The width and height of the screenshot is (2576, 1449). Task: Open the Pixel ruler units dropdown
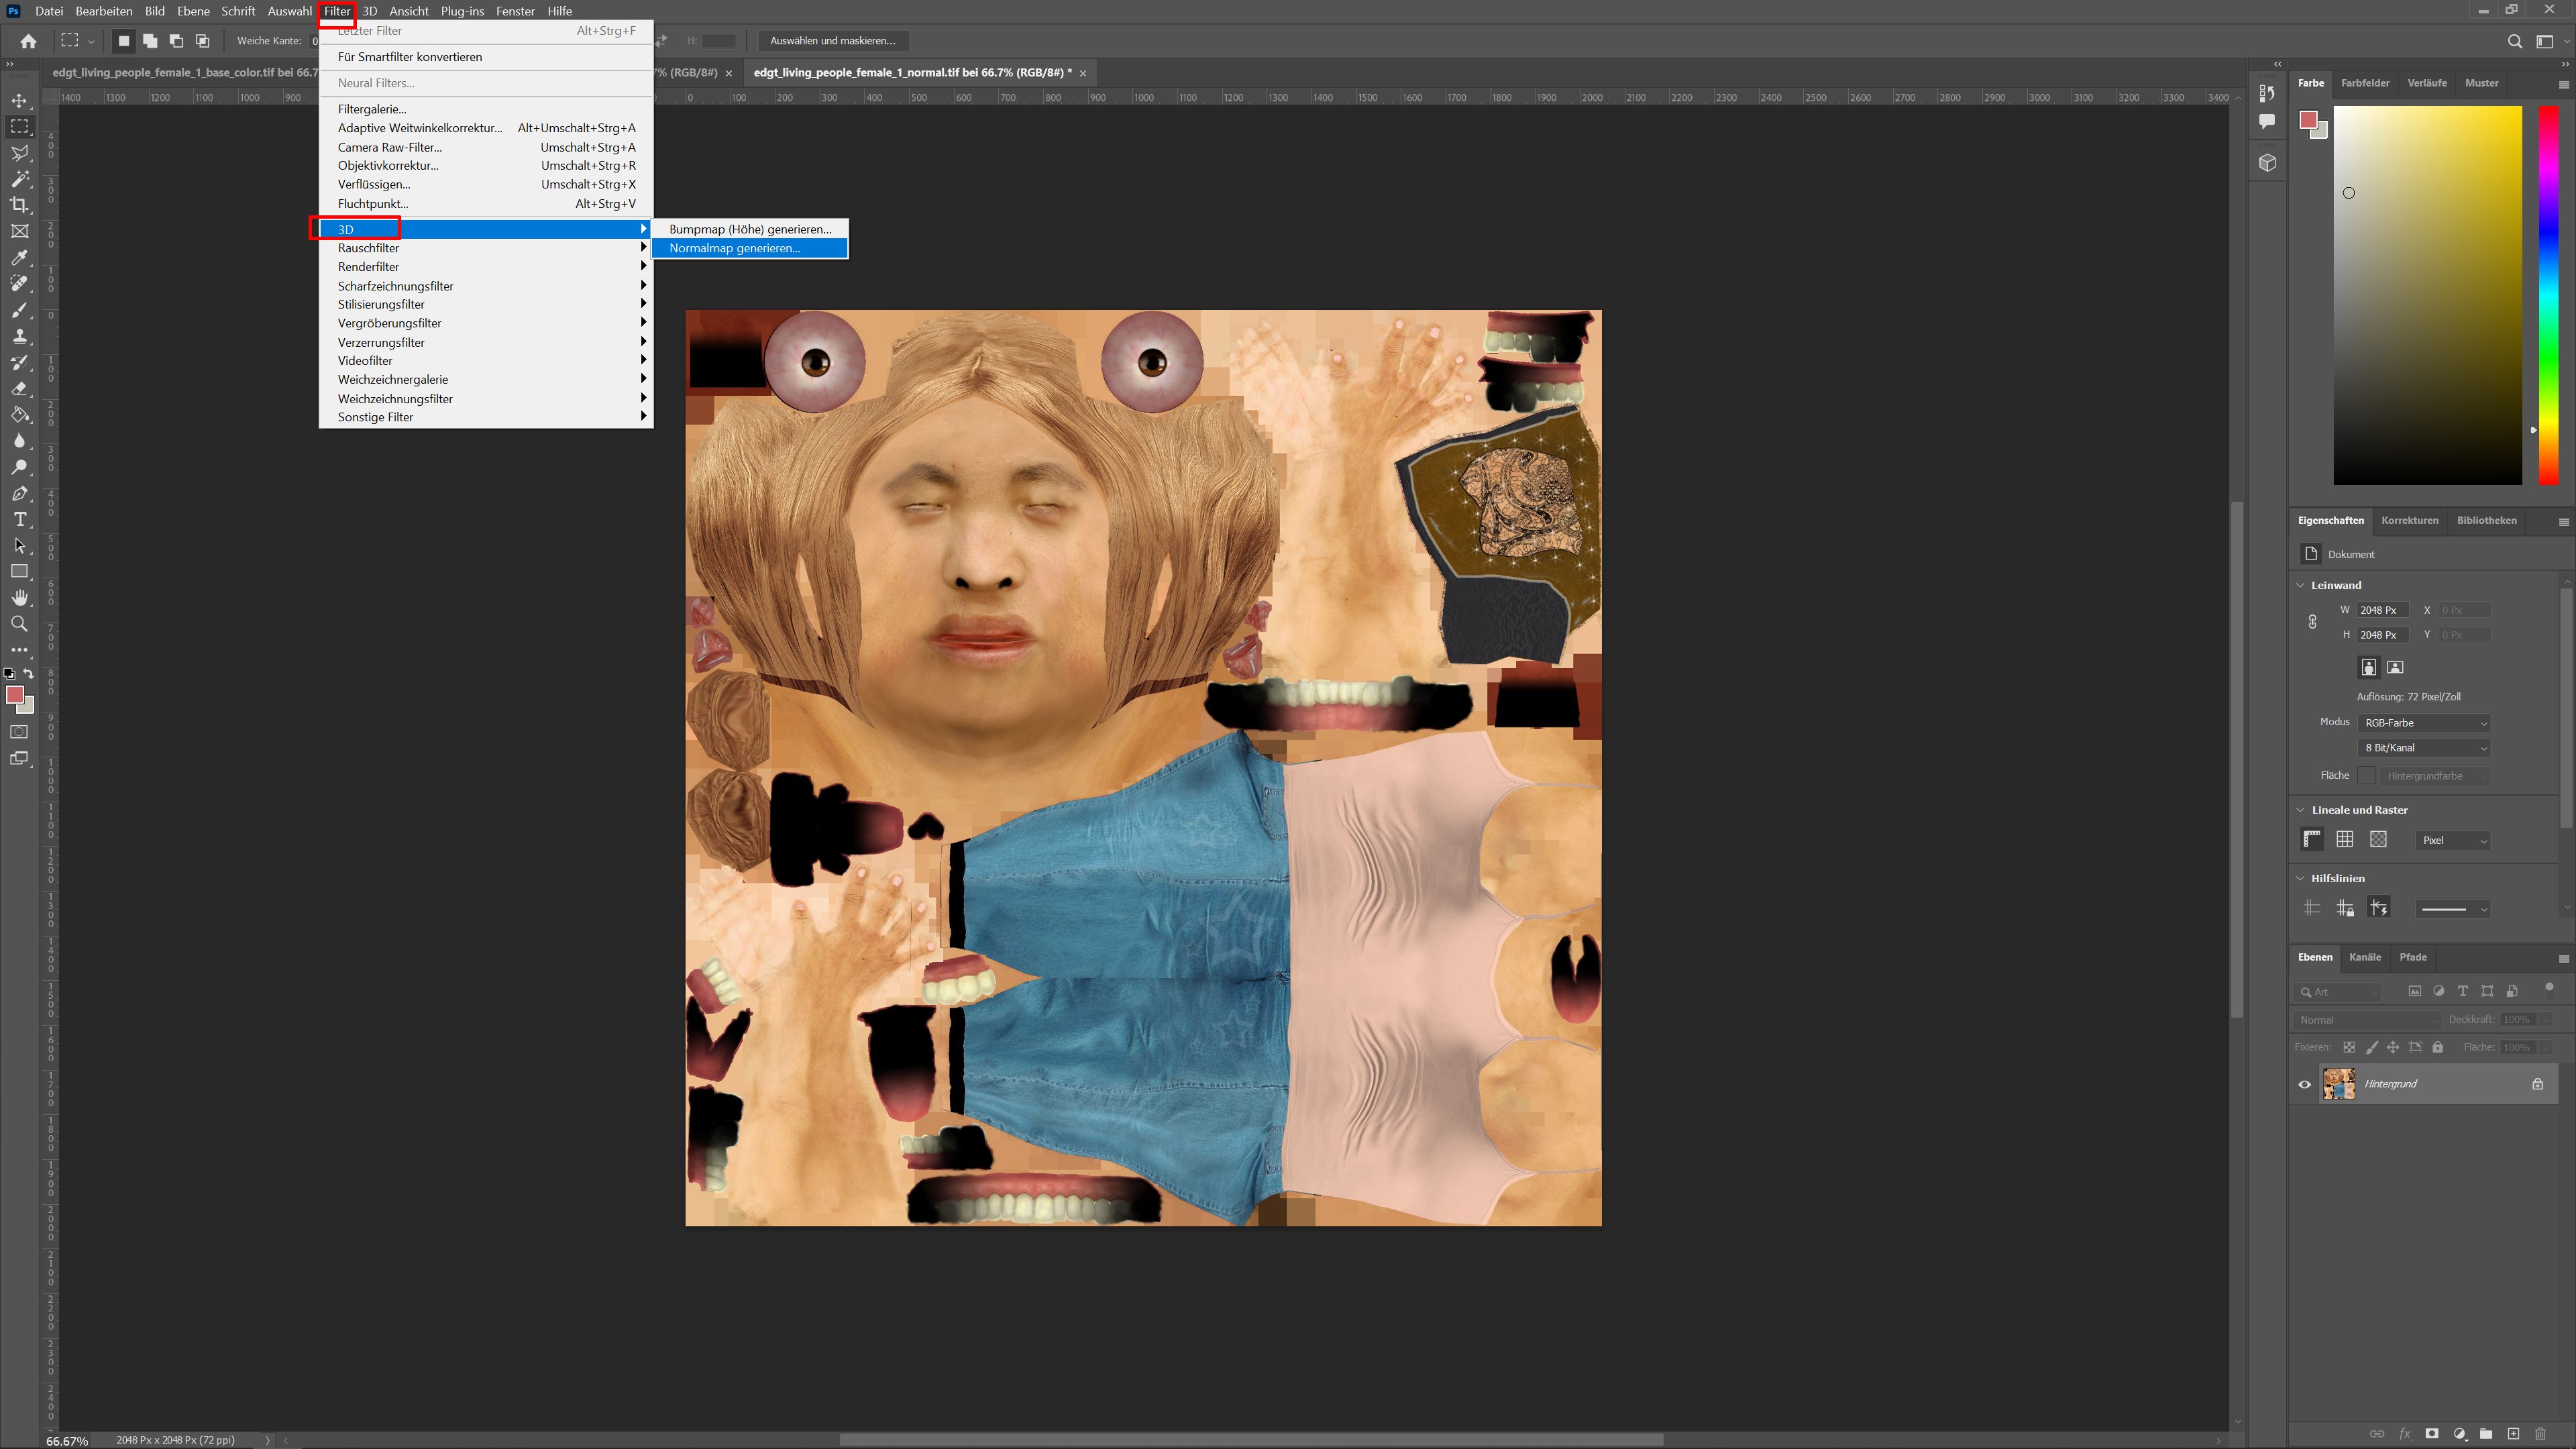pos(2453,841)
